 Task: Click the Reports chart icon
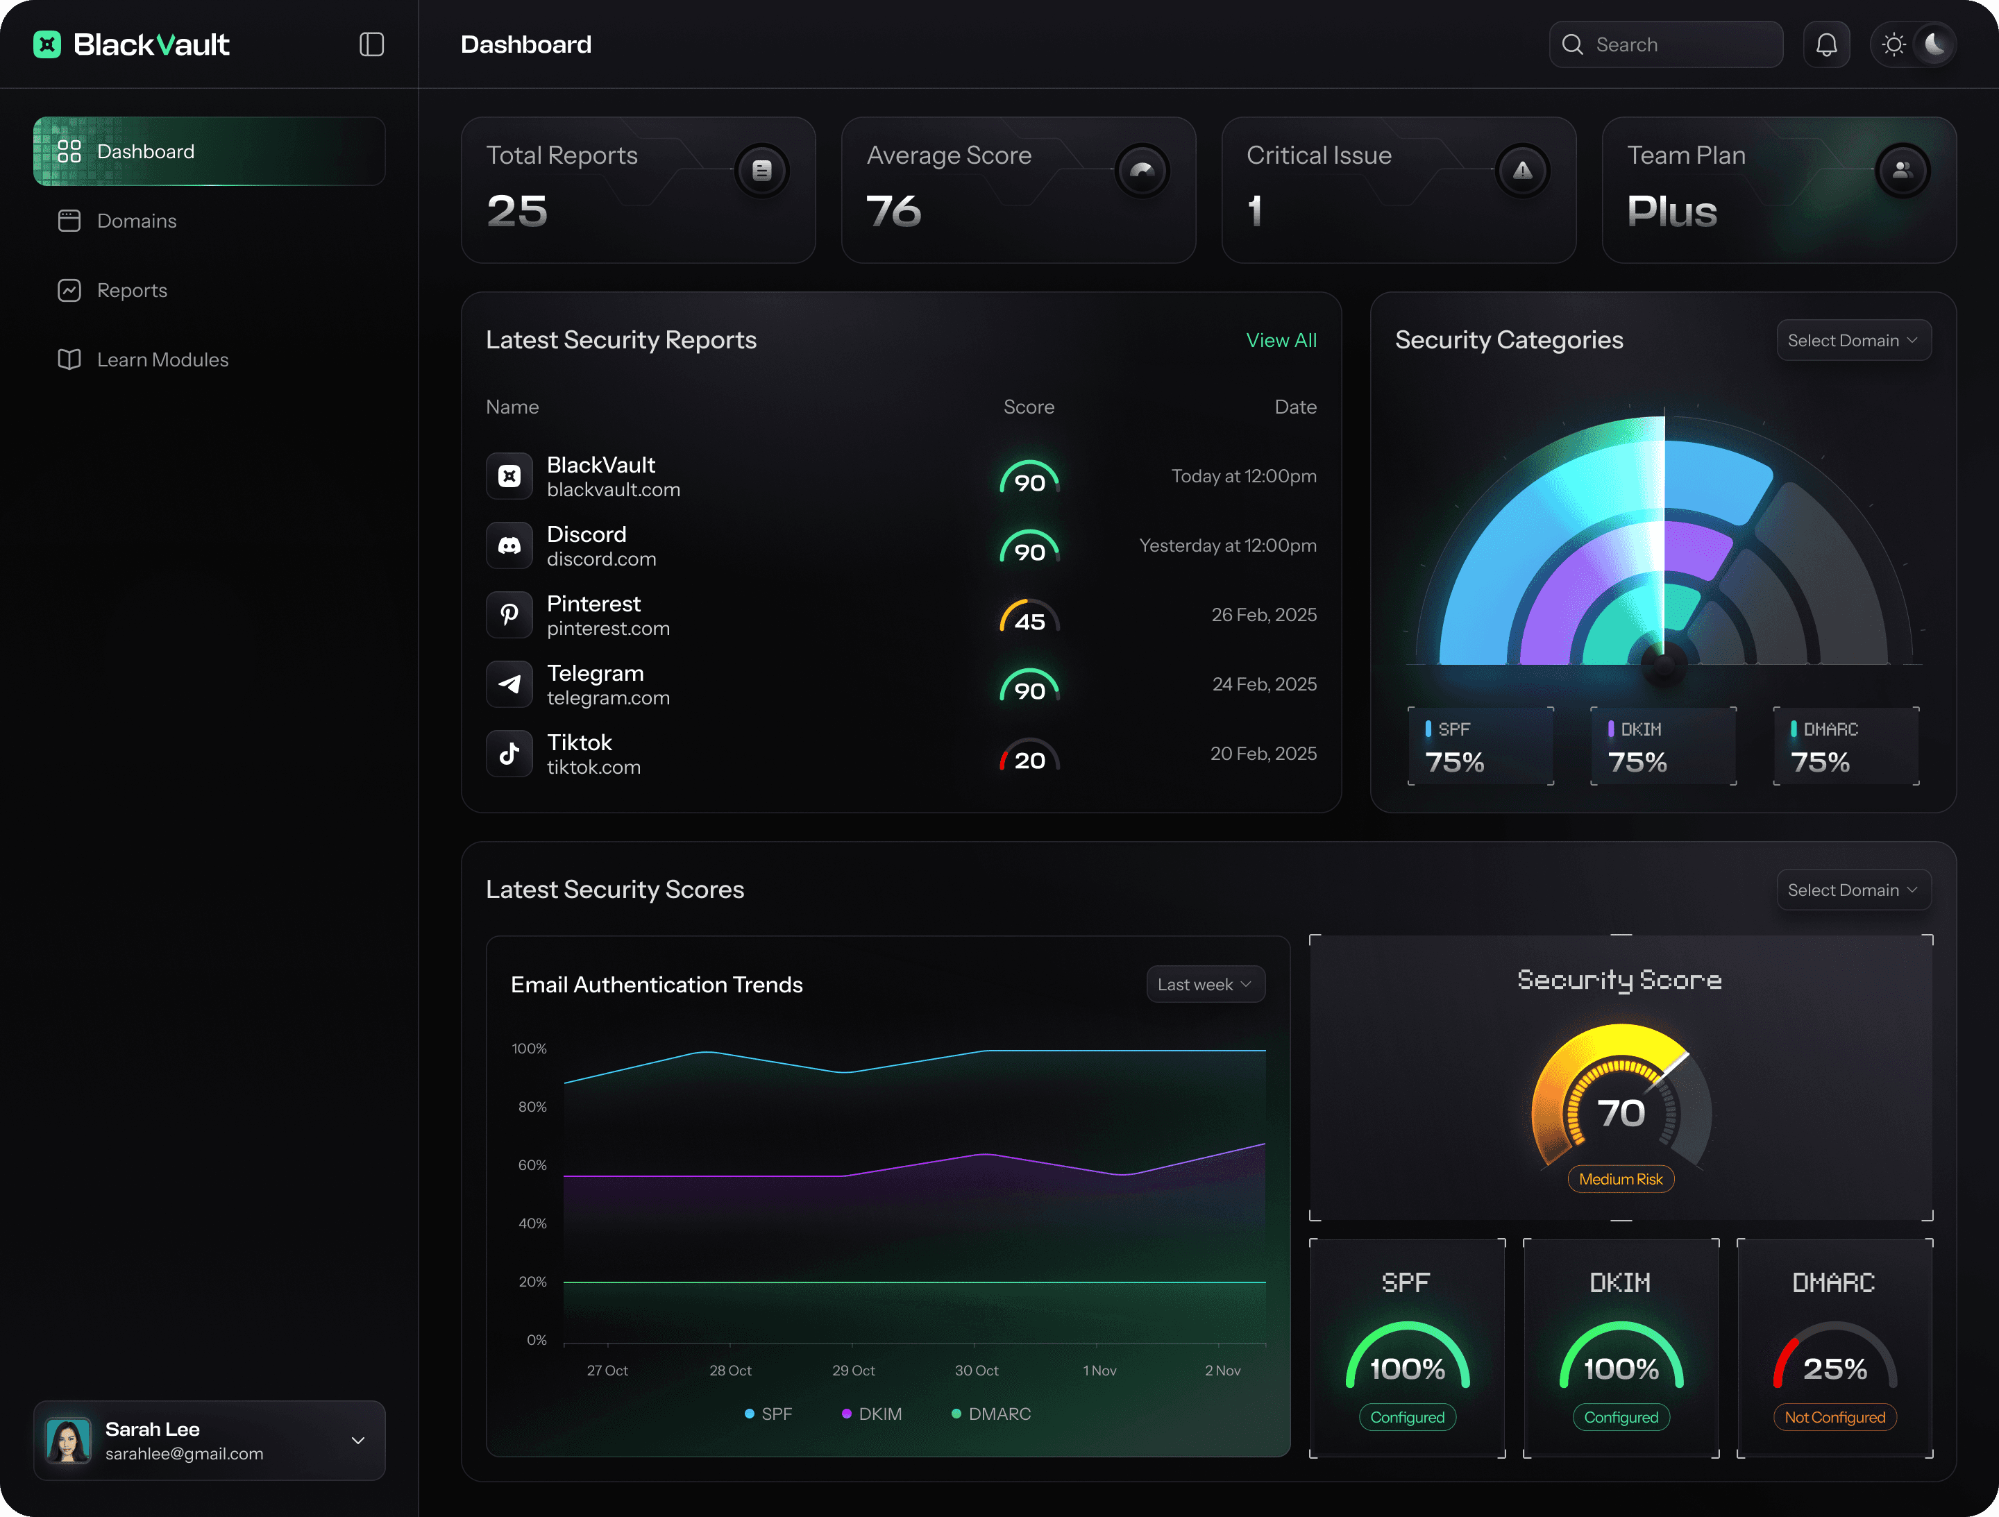click(x=69, y=290)
